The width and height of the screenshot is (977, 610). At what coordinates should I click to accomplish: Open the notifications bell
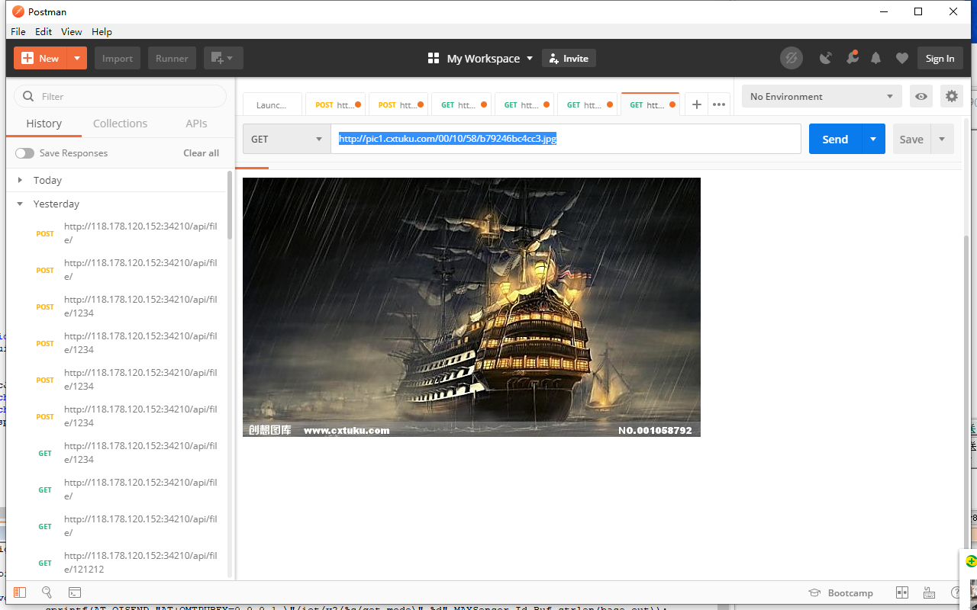(x=876, y=58)
